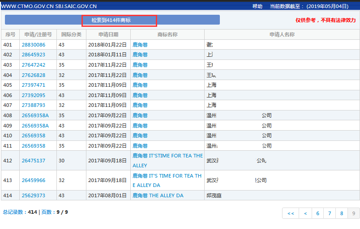Image resolution: width=360 pixels, height=229 pixels.
Task: Click 总记录数 total records text
Action: coord(20,212)
